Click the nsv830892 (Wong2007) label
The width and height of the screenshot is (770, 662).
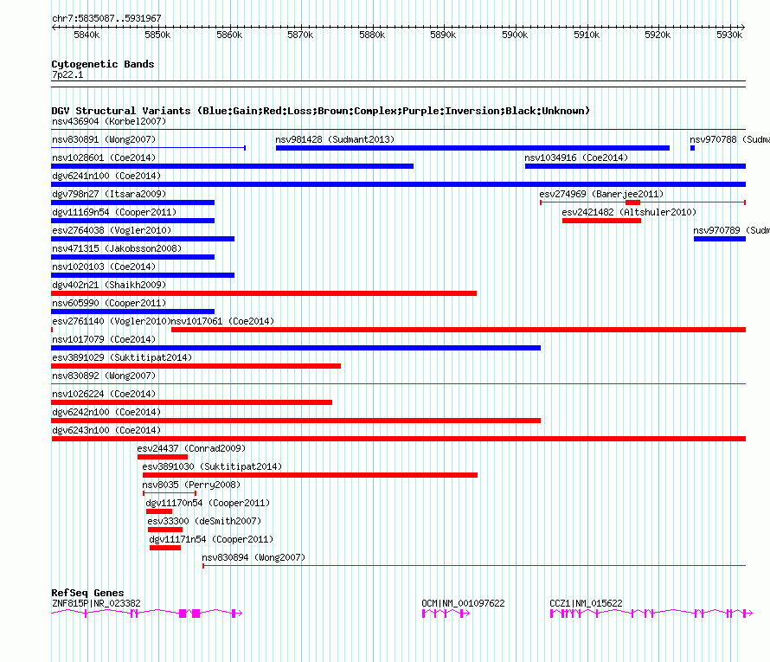(104, 376)
